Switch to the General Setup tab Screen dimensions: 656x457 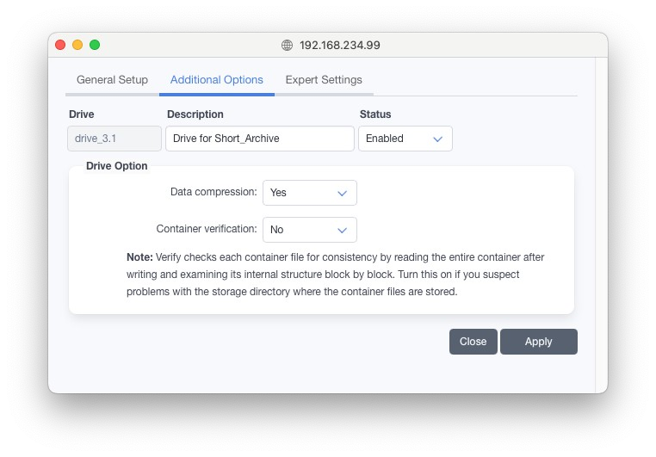[x=112, y=80]
